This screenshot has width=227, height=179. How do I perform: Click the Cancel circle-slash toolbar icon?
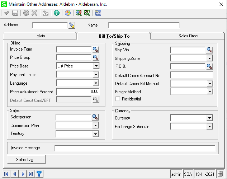coord(26,13)
